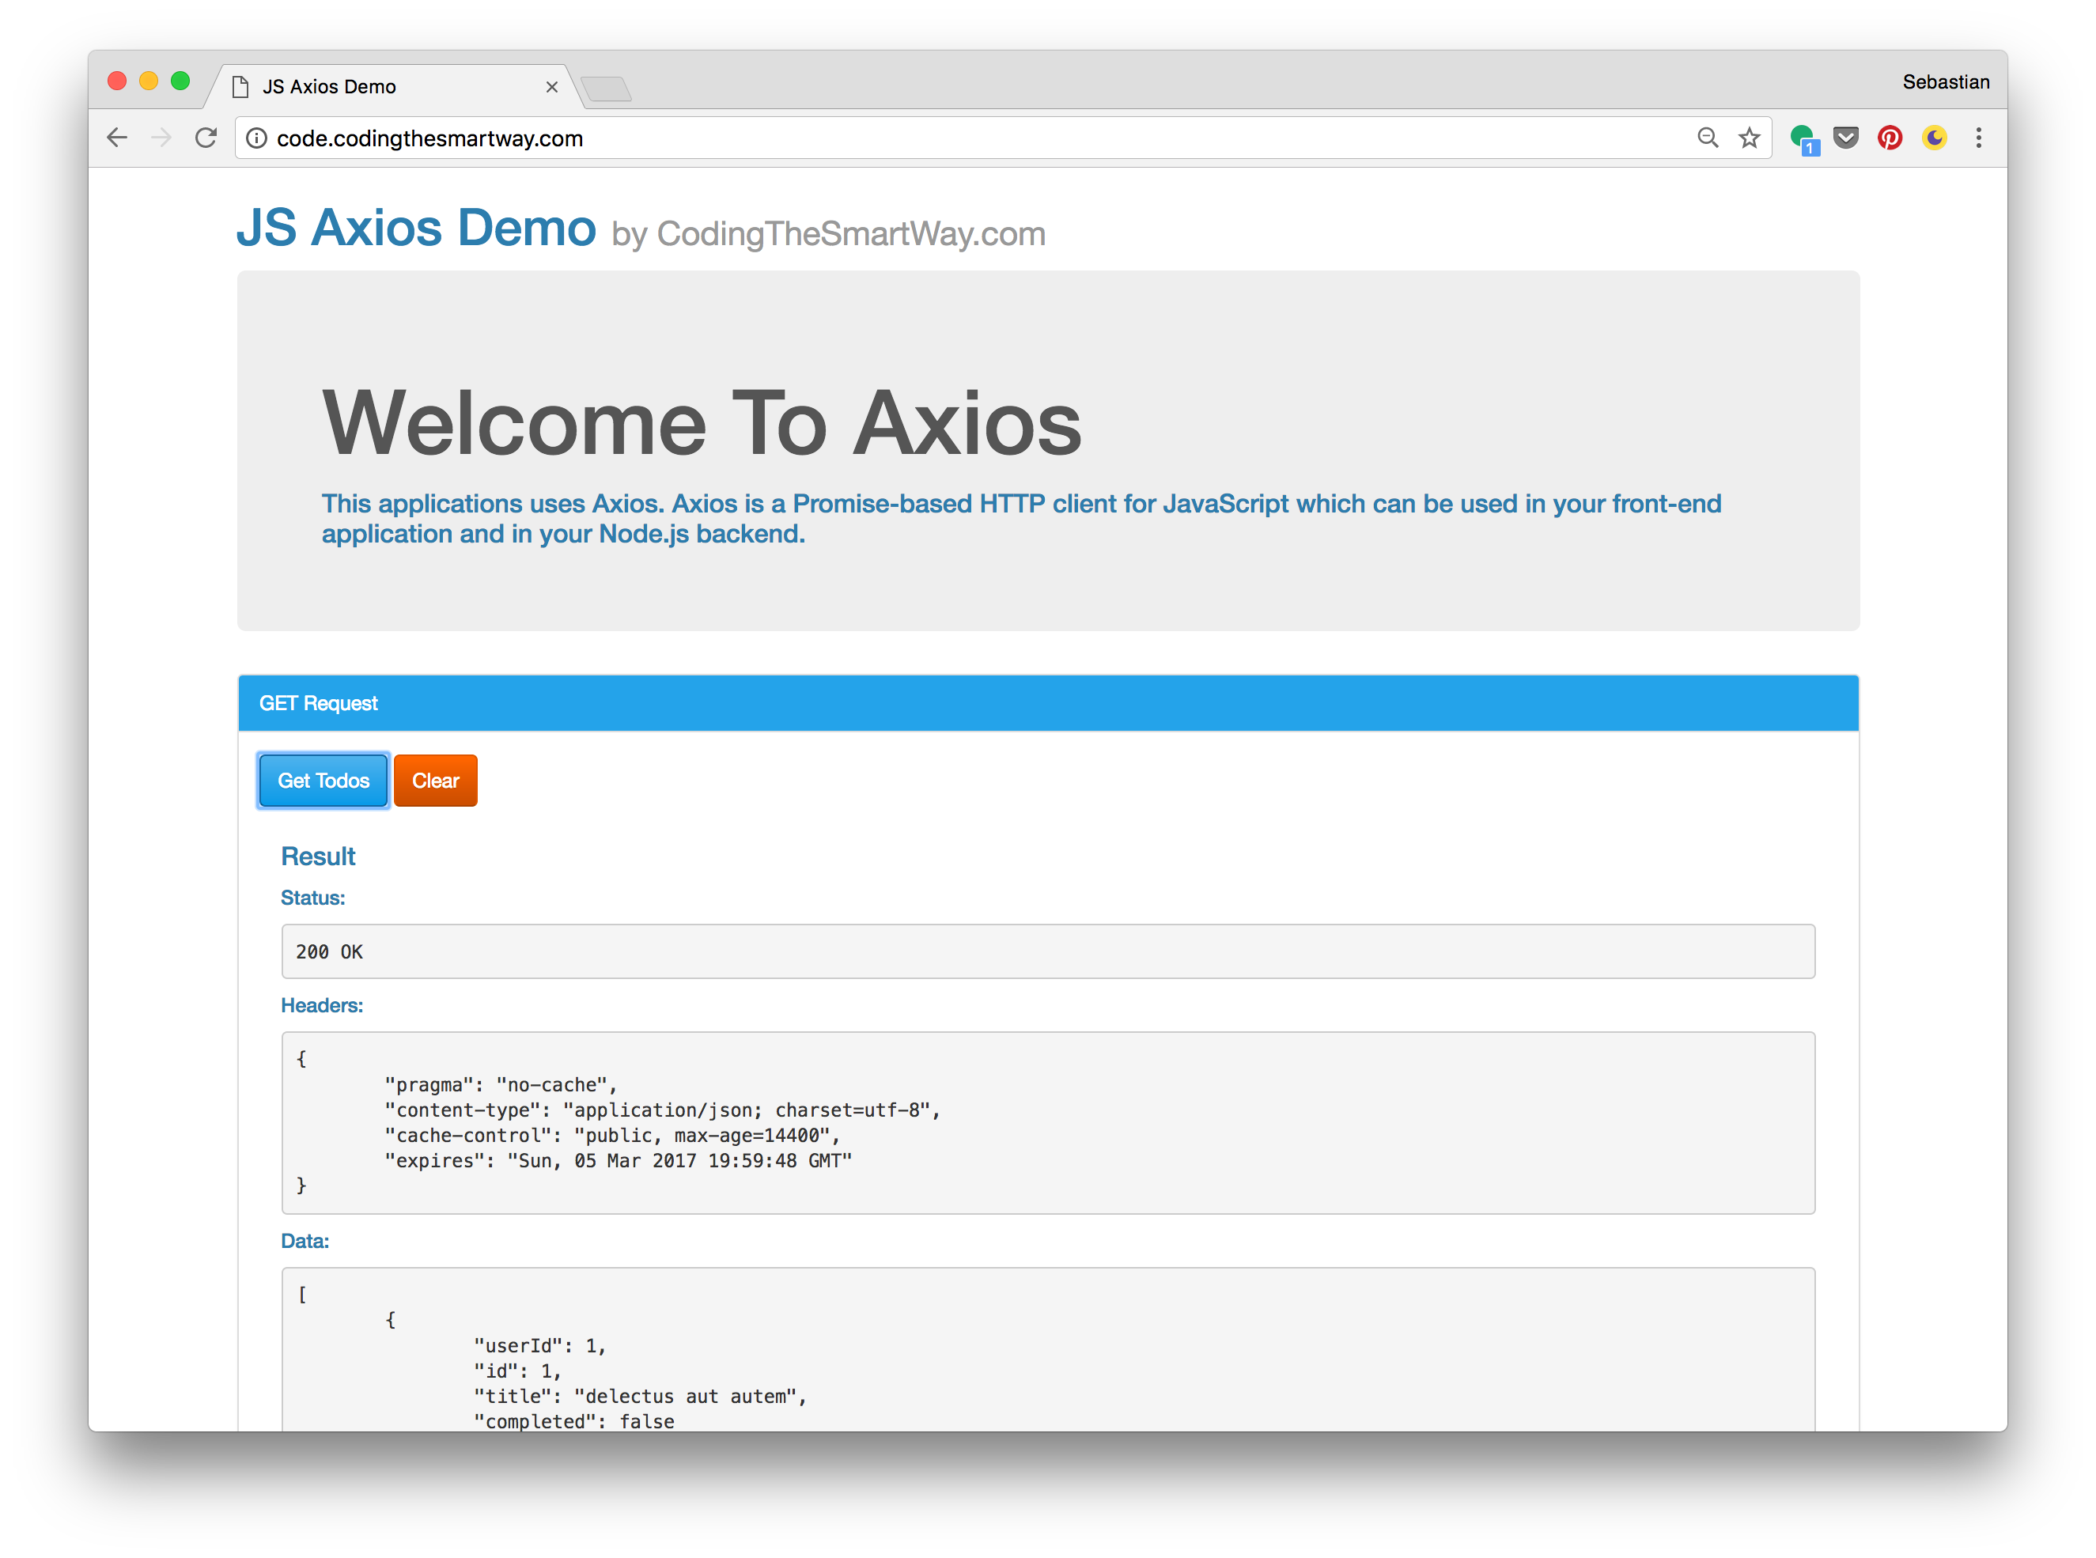Click the zoom magnifier in the address bar

click(x=1708, y=138)
